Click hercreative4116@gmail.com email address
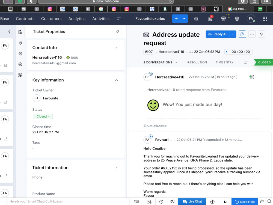The height and width of the screenshot is (205, 273). click(54, 63)
